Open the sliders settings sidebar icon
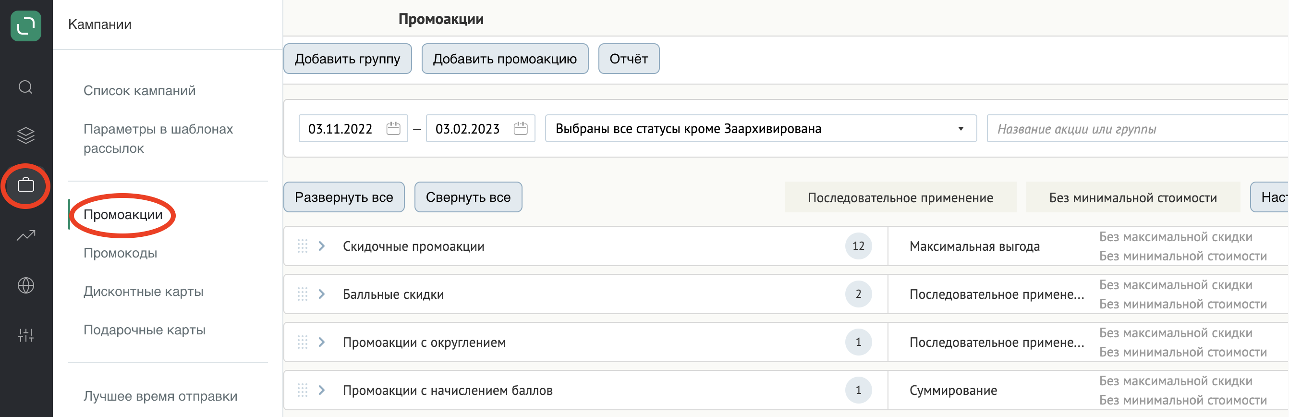1289x417 pixels. point(26,335)
